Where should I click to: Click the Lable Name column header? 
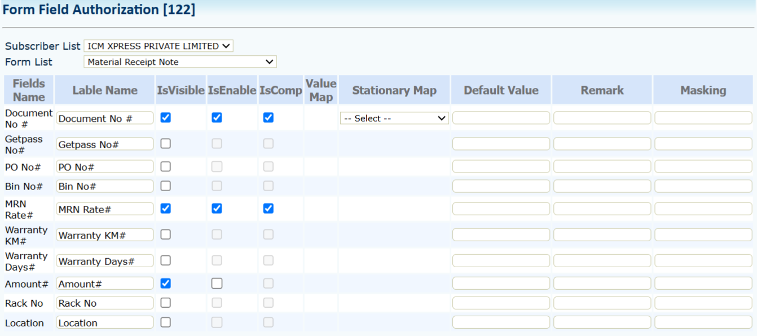(105, 90)
